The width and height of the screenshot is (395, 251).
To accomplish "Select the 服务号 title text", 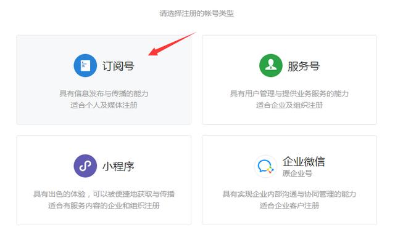I will click(304, 66).
